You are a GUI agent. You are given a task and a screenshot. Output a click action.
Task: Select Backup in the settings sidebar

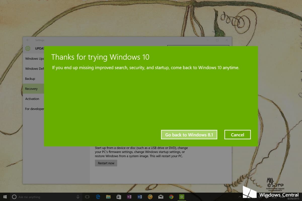coord(30,79)
